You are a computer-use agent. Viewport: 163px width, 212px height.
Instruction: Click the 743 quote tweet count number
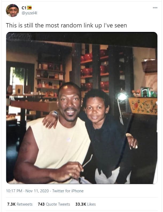pyautogui.click(x=41, y=204)
